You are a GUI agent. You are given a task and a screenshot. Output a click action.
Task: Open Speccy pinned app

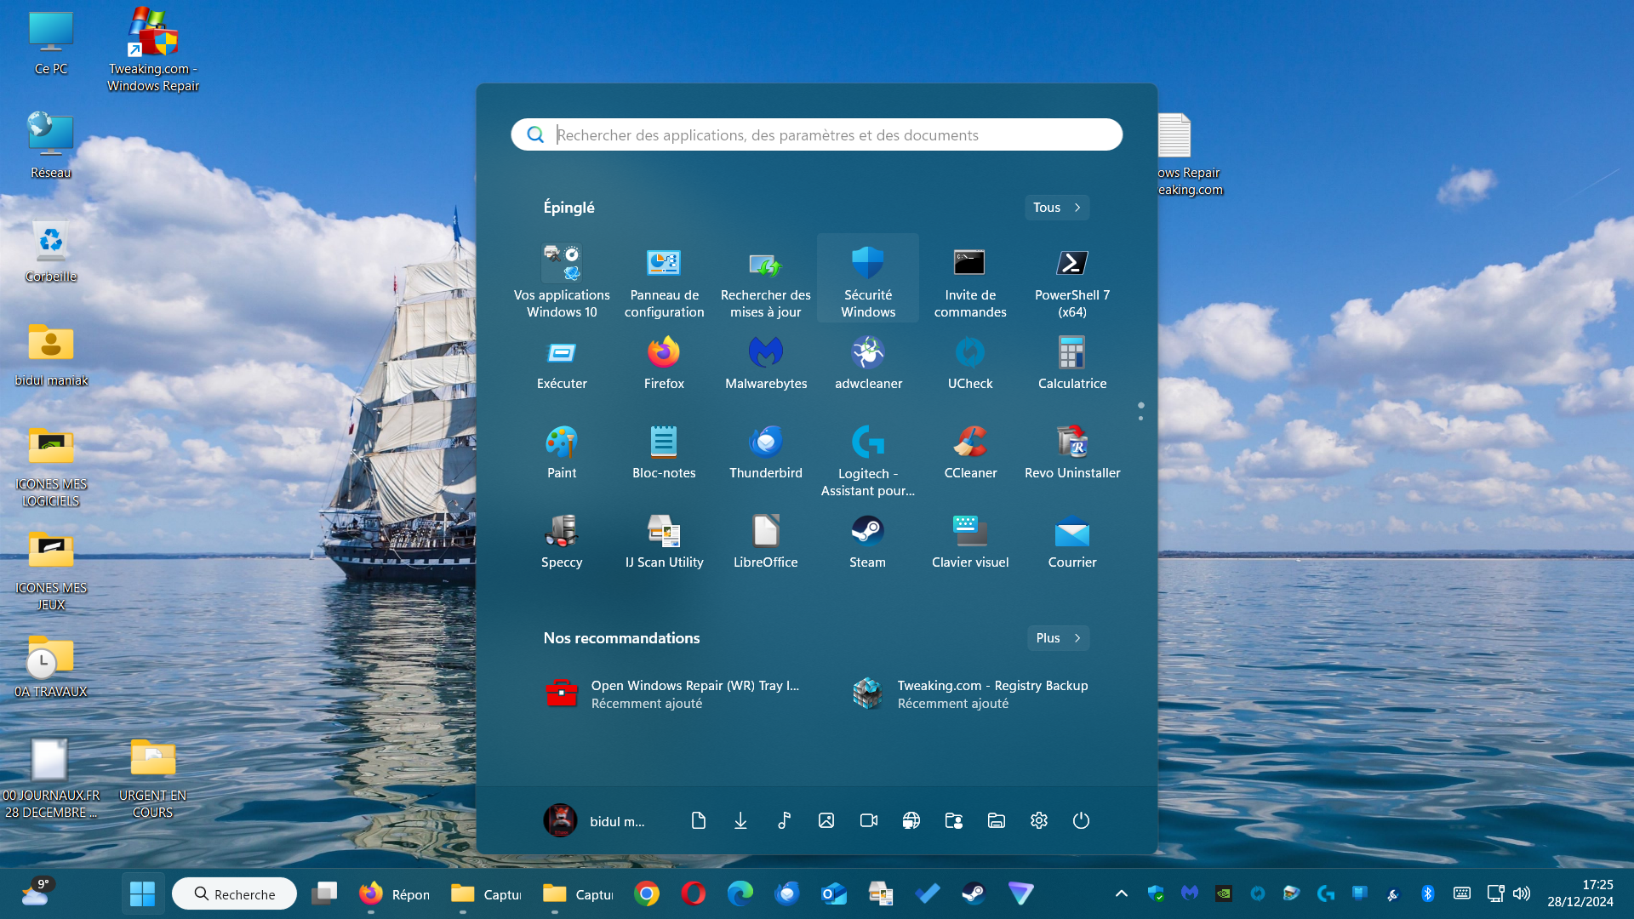point(562,541)
